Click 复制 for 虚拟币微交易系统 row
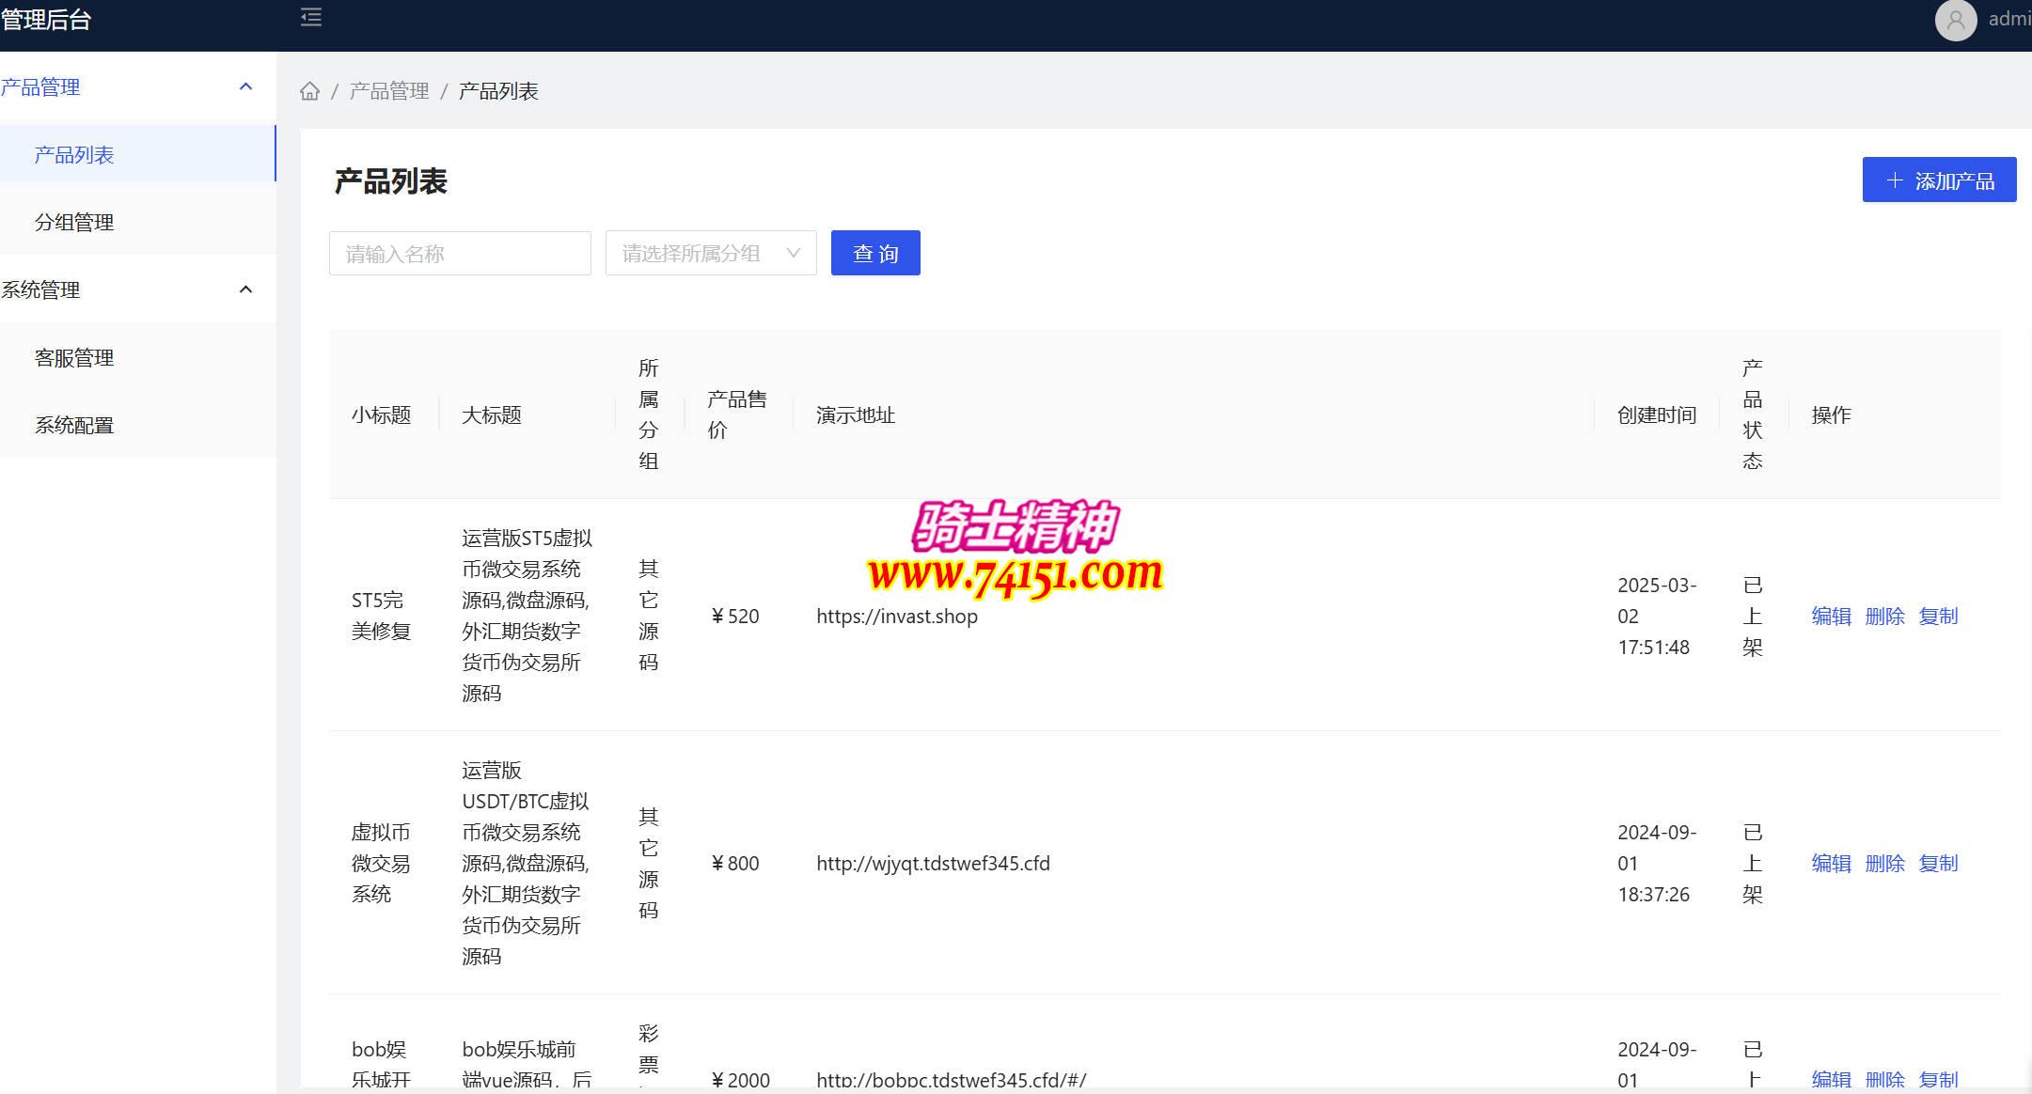Screen dimensions: 2032x1094 point(1938,863)
